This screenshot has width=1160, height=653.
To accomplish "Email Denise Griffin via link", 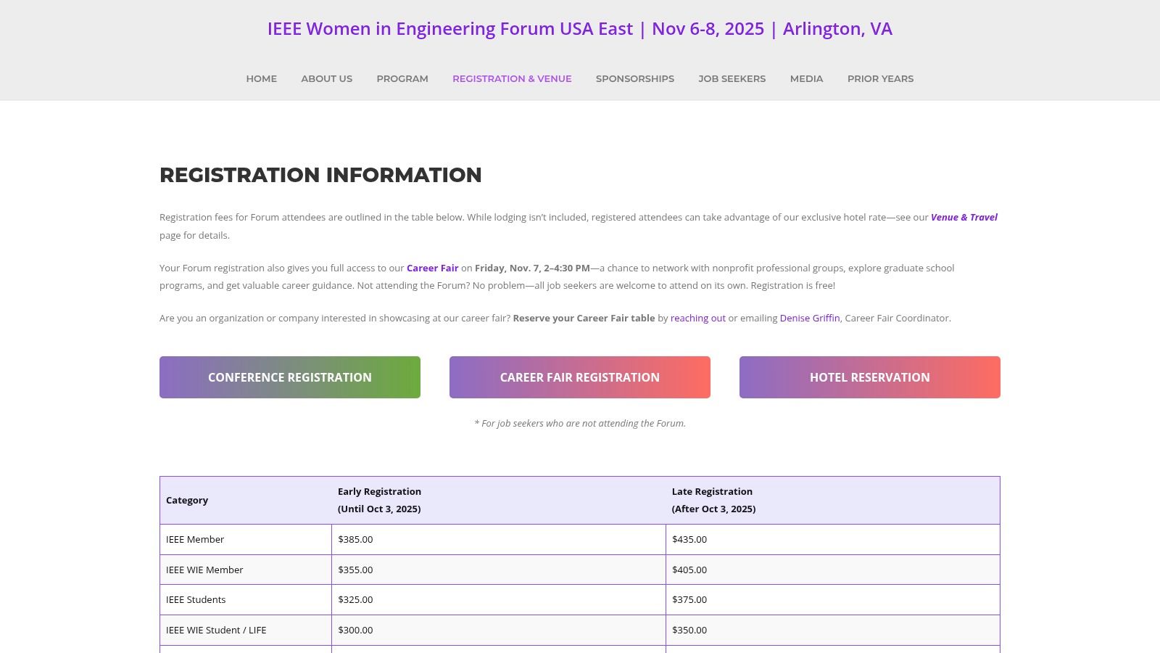I will coord(809,318).
